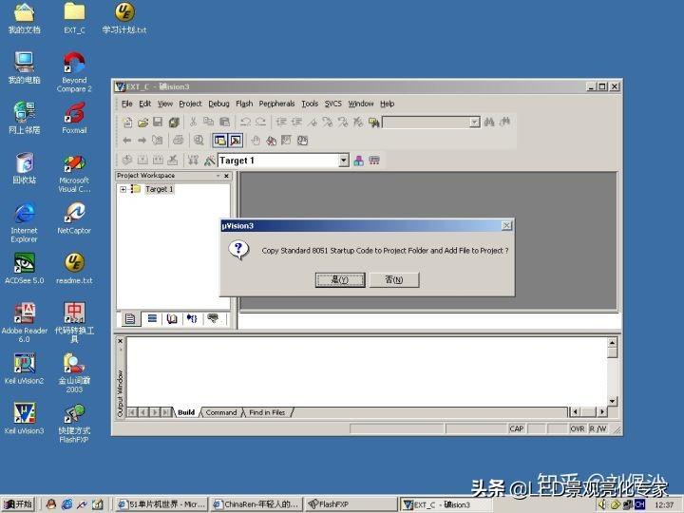Open the Flash menu
The height and width of the screenshot is (513, 684).
244,104
